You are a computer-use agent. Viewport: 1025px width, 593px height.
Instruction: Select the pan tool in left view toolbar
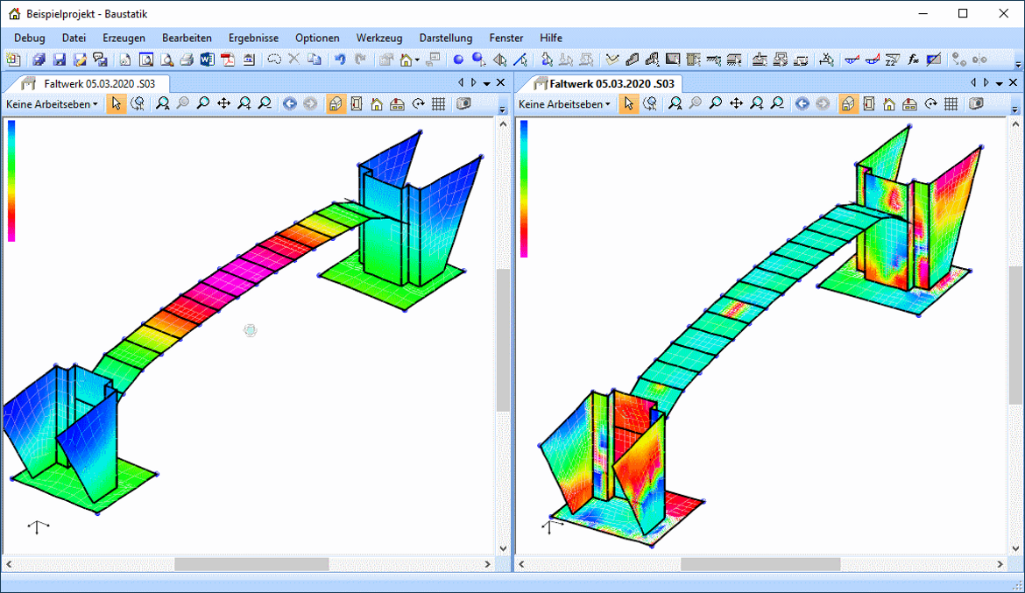(223, 103)
